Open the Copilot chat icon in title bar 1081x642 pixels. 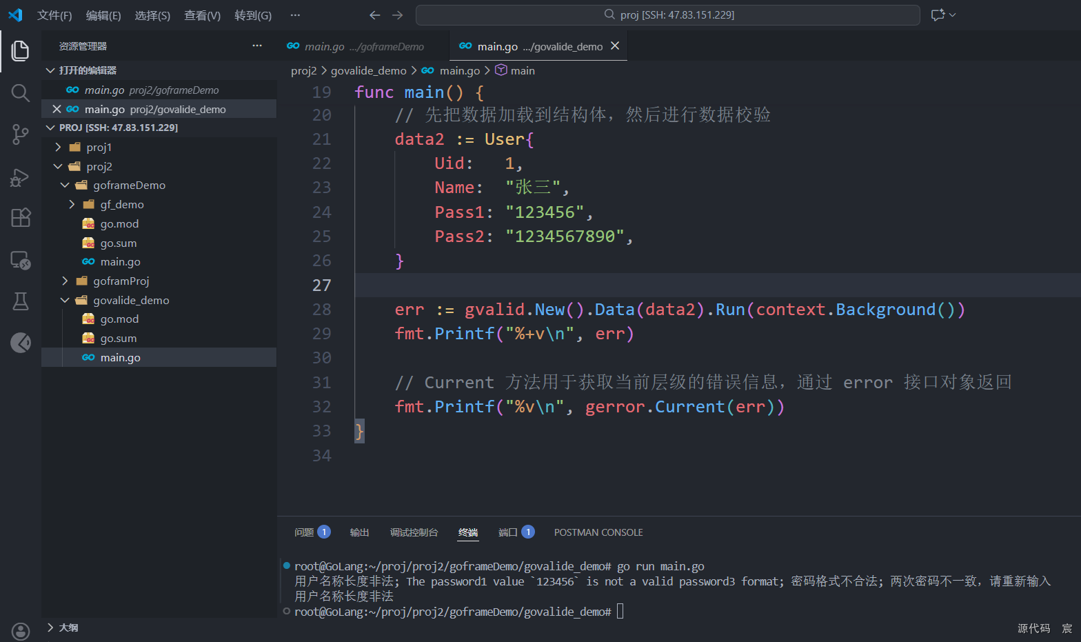[x=938, y=14]
